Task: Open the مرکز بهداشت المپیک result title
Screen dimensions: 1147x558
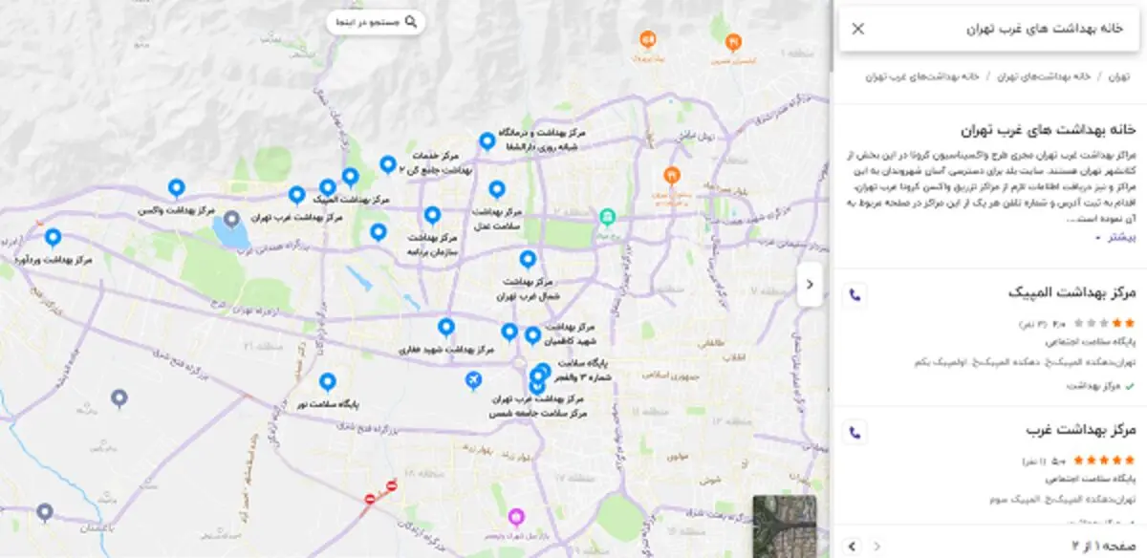Action: [x=1071, y=292]
